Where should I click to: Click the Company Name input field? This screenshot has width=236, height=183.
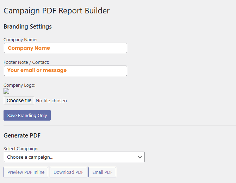65,48
